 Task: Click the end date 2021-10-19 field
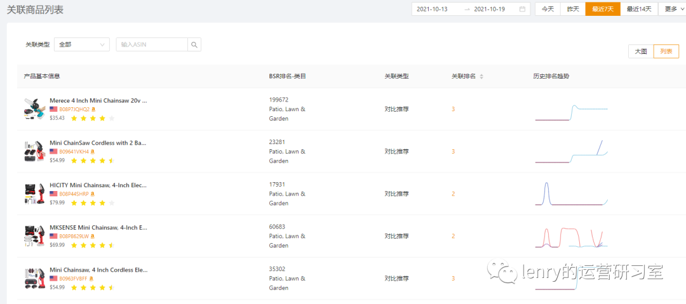(490, 9)
